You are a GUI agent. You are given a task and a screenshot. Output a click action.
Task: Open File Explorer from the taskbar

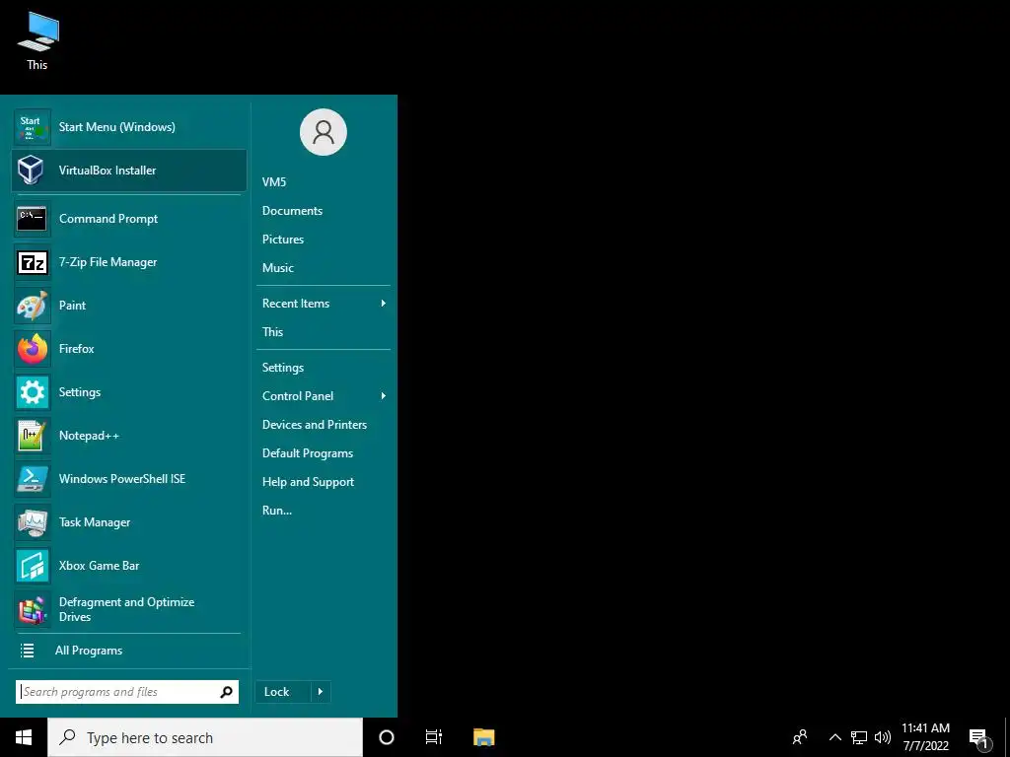tap(483, 737)
